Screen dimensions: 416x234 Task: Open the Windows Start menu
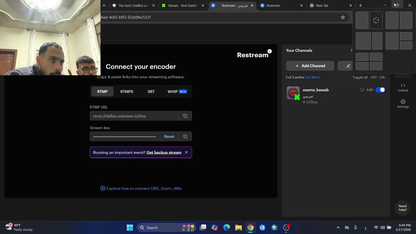[x=130, y=227]
